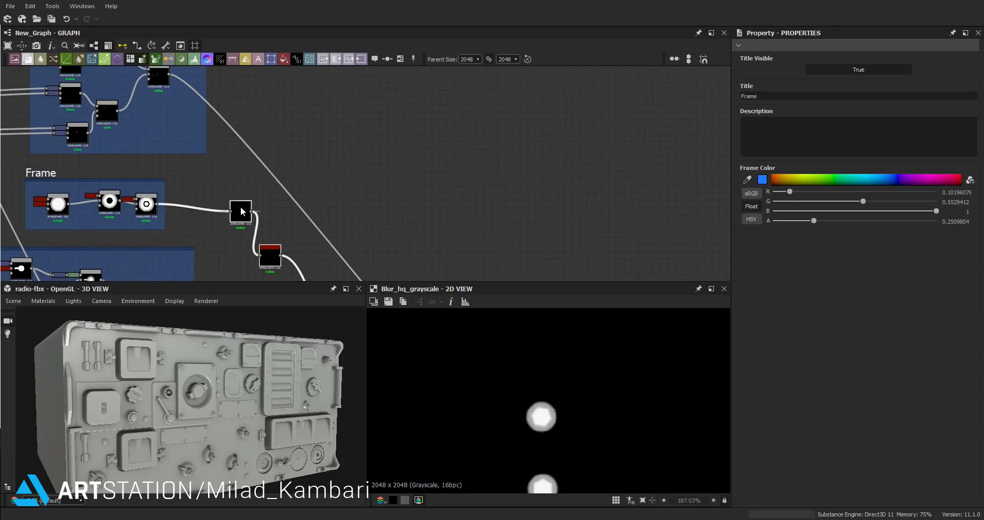The width and height of the screenshot is (984, 520).
Task: Open the search tool in graph toolbar
Action: (65, 46)
